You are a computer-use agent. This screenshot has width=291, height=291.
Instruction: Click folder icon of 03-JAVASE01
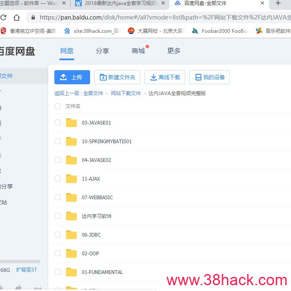pos(71,123)
